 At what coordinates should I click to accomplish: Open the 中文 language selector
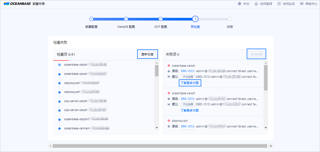pyautogui.click(x=246, y=4)
